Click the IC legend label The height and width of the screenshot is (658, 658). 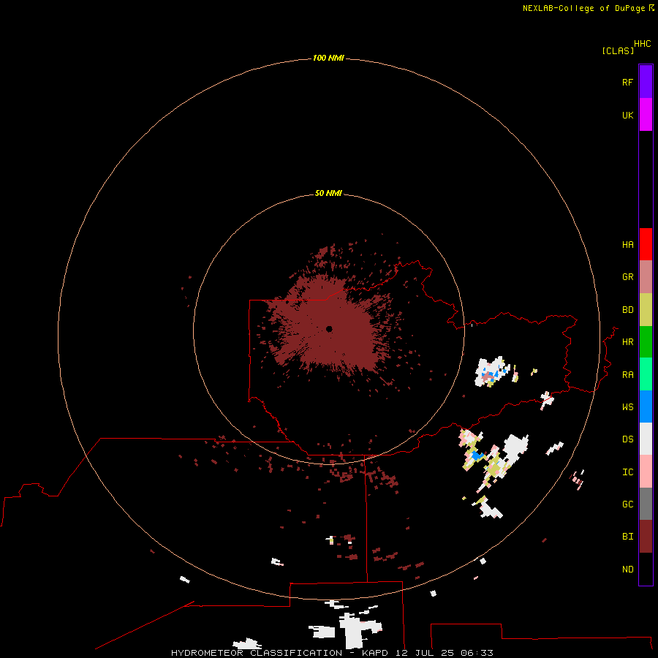(627, 472)
